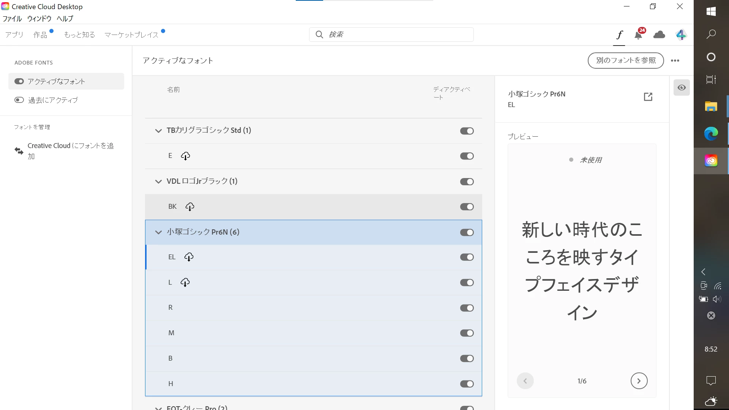Show next preview with right arrow
This screenshot has height=410, width=729.
coord(639,381)
